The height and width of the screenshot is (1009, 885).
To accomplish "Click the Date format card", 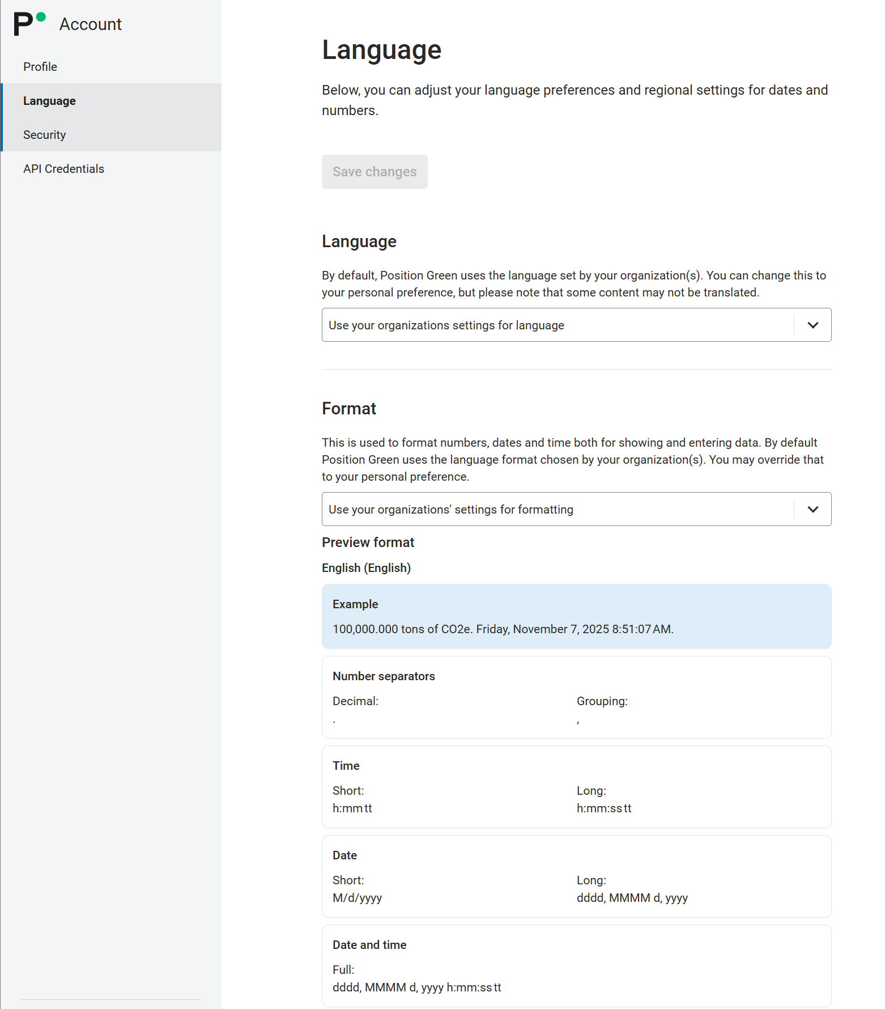I will [x=576, y=876].
